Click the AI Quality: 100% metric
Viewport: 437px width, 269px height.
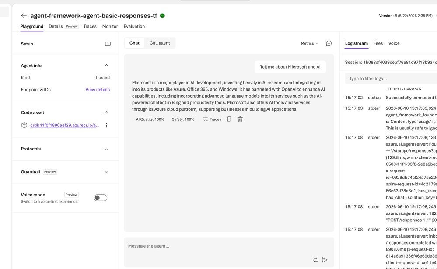click(x=150, y=119)
